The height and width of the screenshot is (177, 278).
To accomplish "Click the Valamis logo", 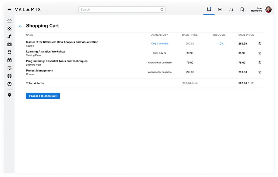I will point(28,10).
